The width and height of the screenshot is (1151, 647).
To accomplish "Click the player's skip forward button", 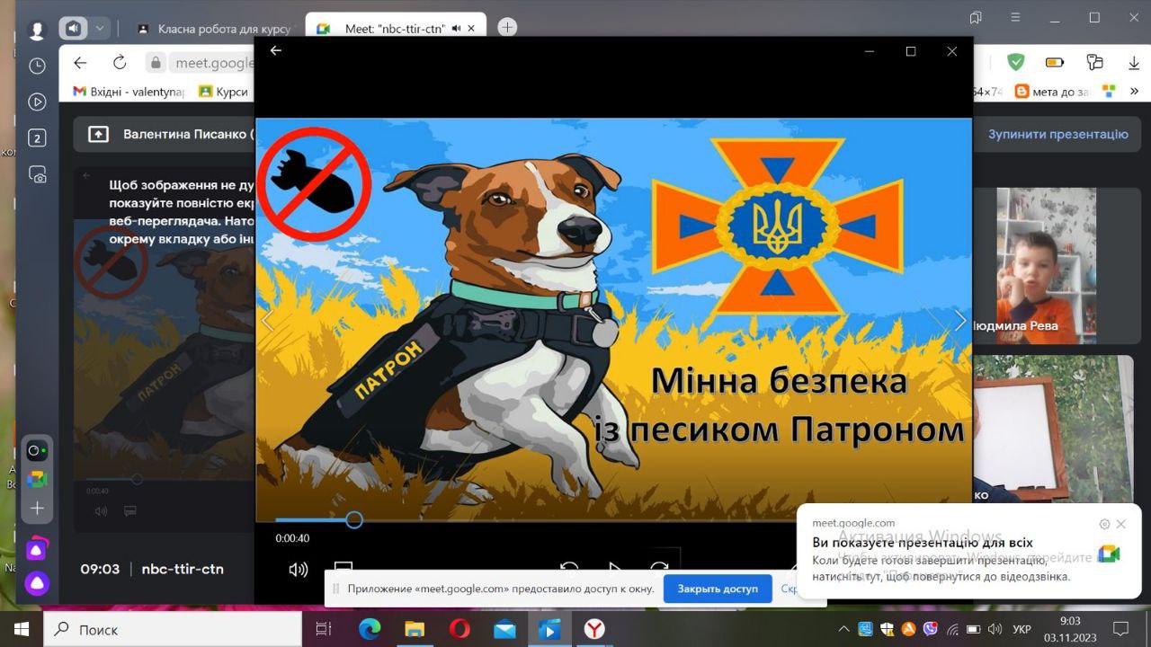I will click(659, 568).
